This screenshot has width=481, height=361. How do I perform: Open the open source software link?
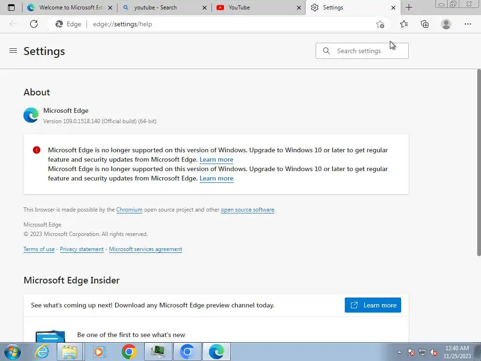pos(247,210)
